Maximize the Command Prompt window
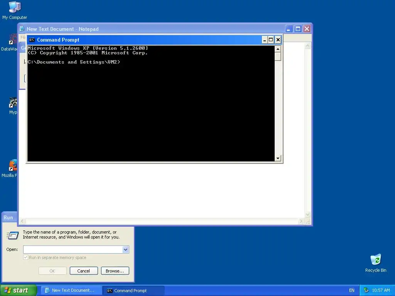Screen dimensions: 395x296 pos(271,40)
